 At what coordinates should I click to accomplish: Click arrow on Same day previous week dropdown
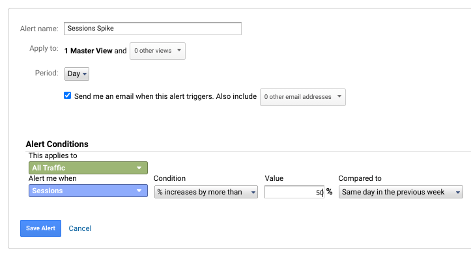[458, 193]
